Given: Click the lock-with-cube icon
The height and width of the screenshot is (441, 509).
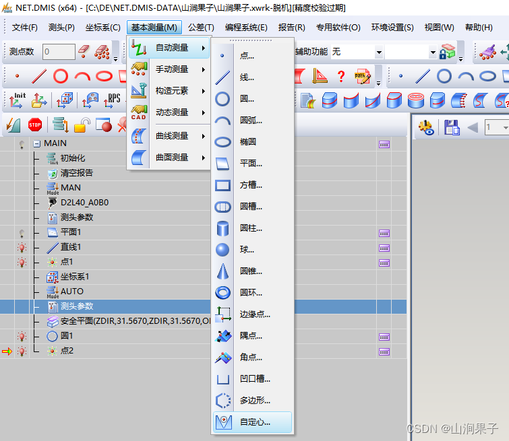Looking at the screenshot, I should (x=447, y=52).
